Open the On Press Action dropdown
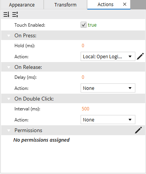This screenshot has height=174, width=146. [x=108, y=56]
